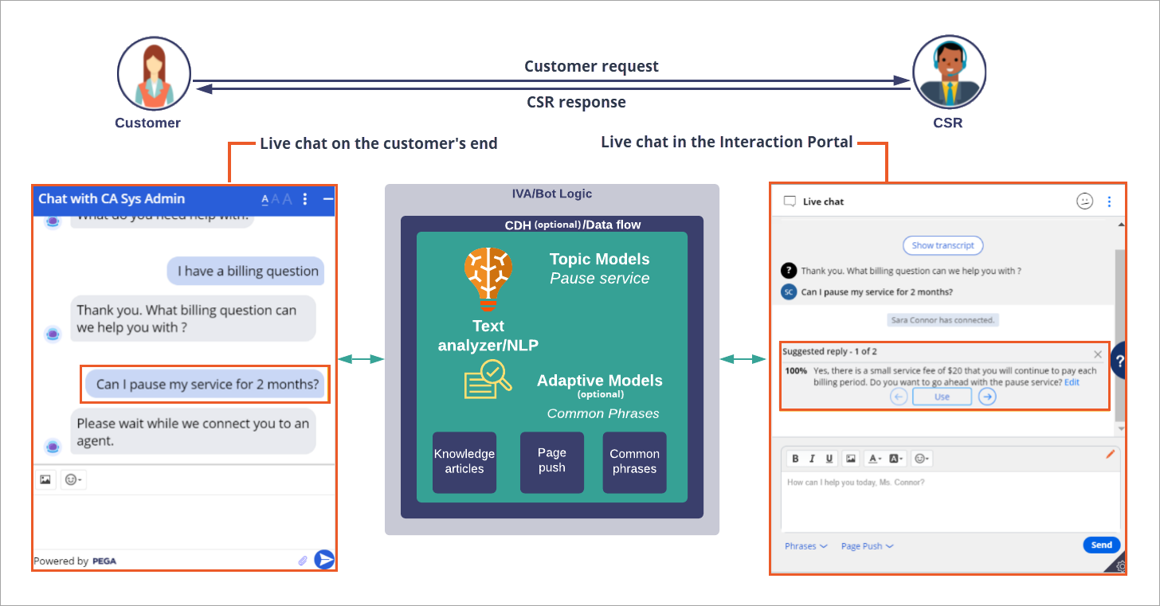Toggle italic formatting in the reply editor

tap(812, 459)
